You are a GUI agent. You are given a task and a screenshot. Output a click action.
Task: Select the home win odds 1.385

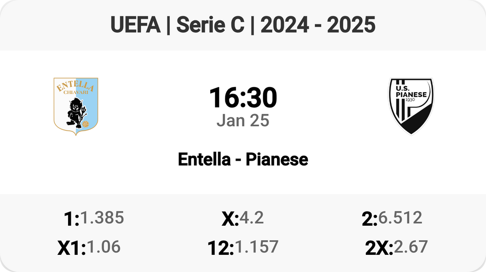click(x=102, y=218)
